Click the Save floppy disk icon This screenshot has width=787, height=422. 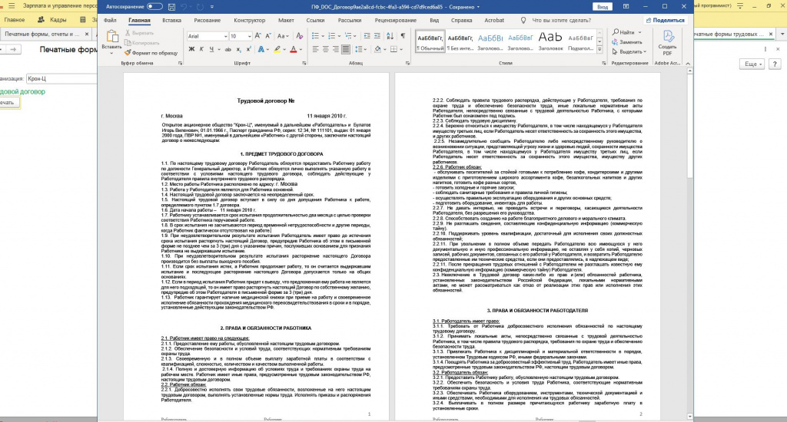tap(171, 7)
